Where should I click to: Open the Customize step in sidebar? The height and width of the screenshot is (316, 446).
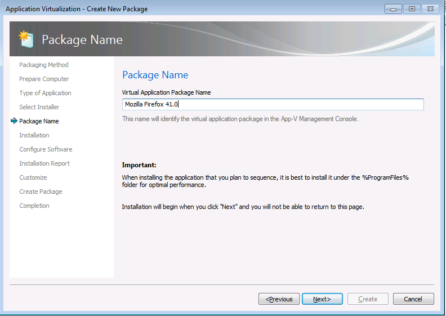tap(33, 177)
